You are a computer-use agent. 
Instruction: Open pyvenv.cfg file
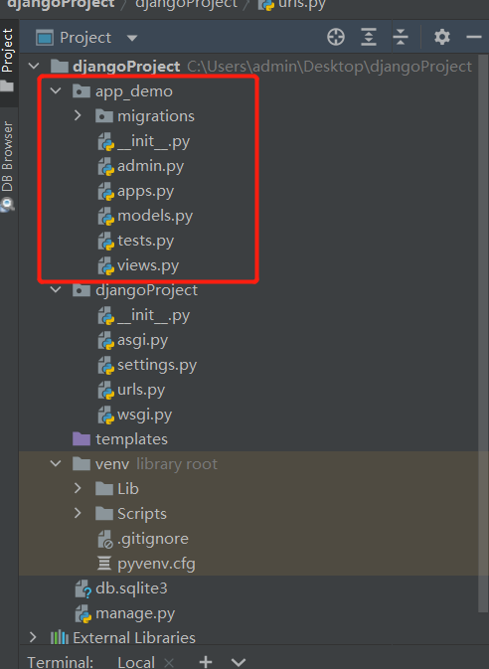tap(156, 564)
